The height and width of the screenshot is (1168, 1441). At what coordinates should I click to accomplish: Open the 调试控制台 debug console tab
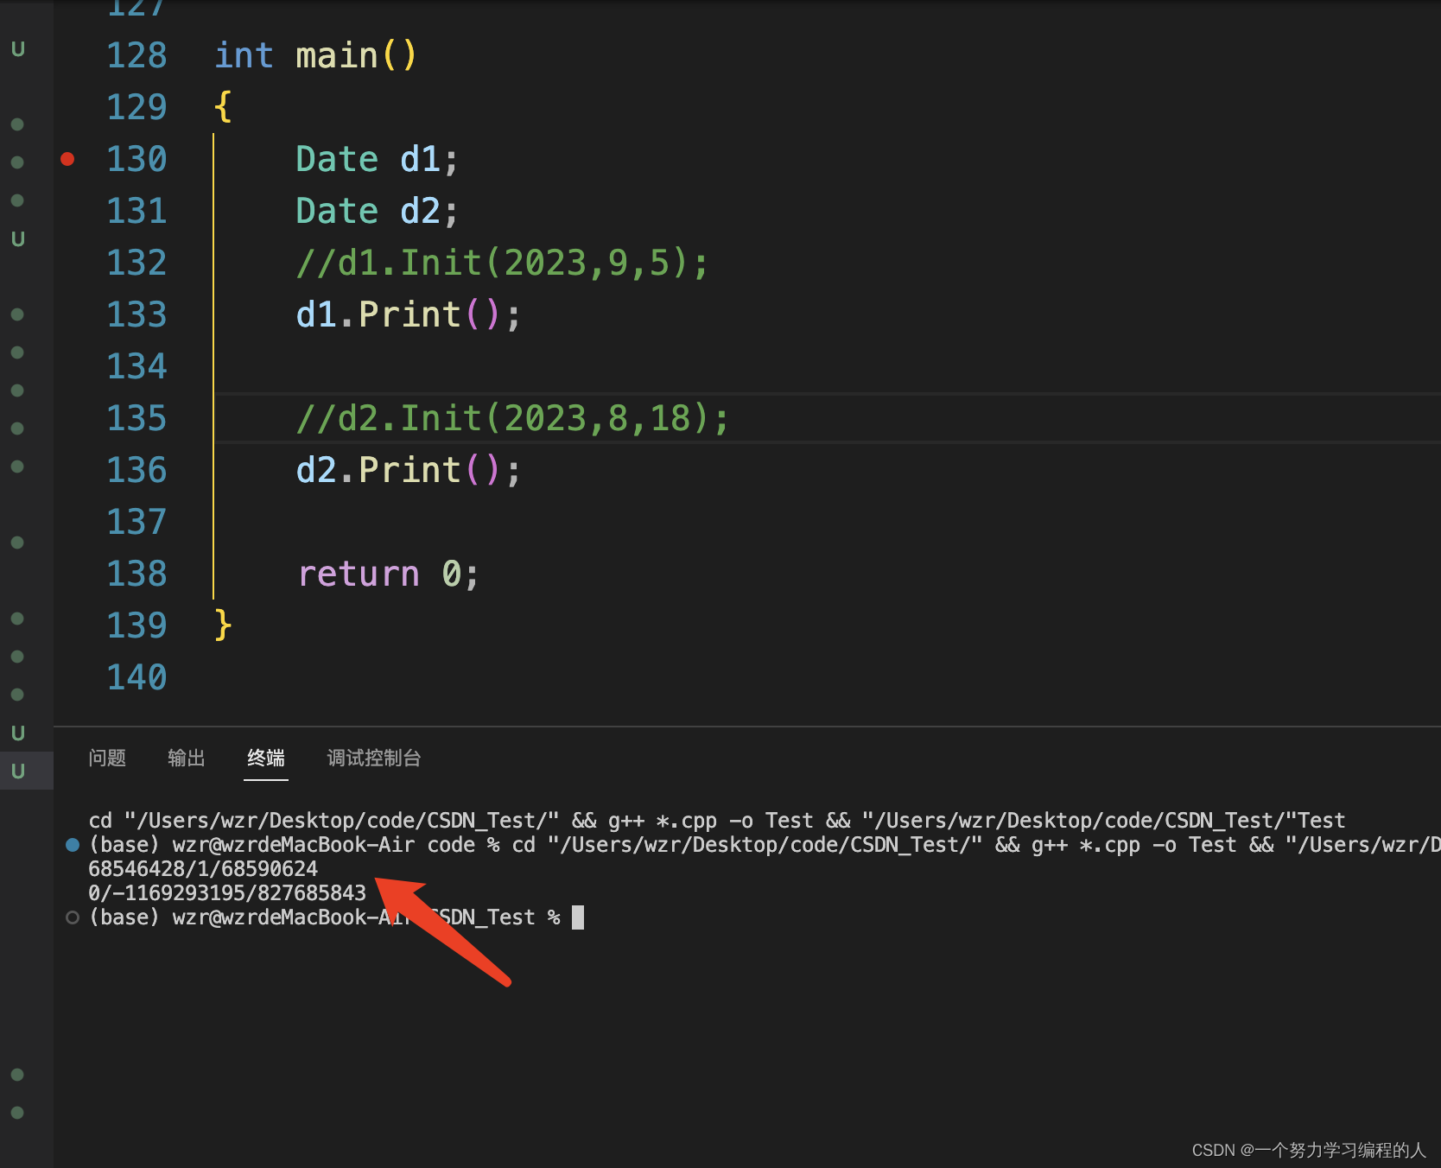(374, 758)
